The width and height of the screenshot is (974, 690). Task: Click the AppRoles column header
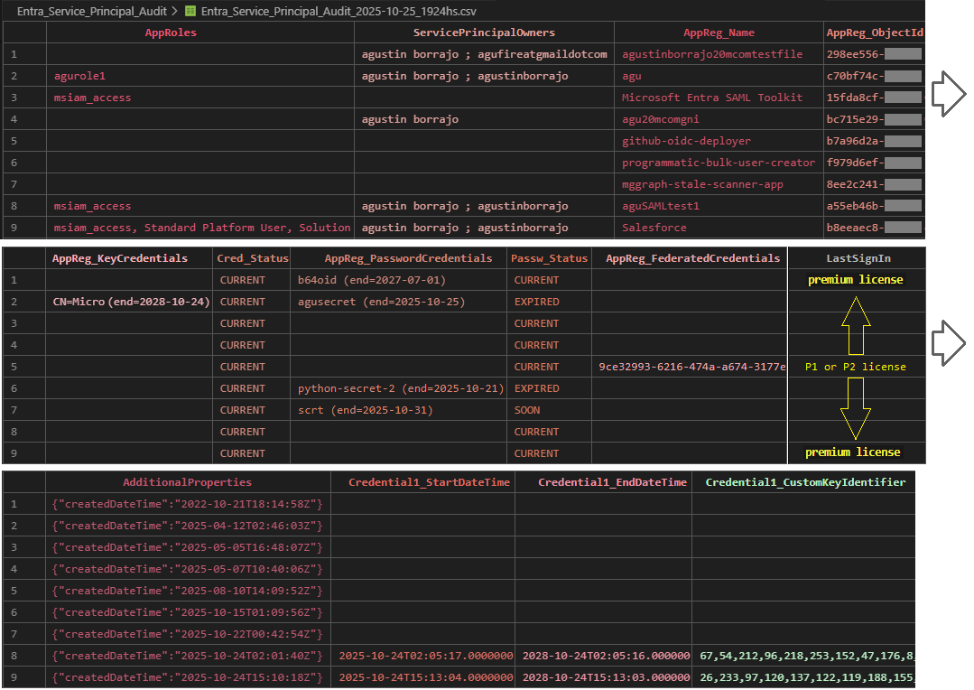pos(171,33)
